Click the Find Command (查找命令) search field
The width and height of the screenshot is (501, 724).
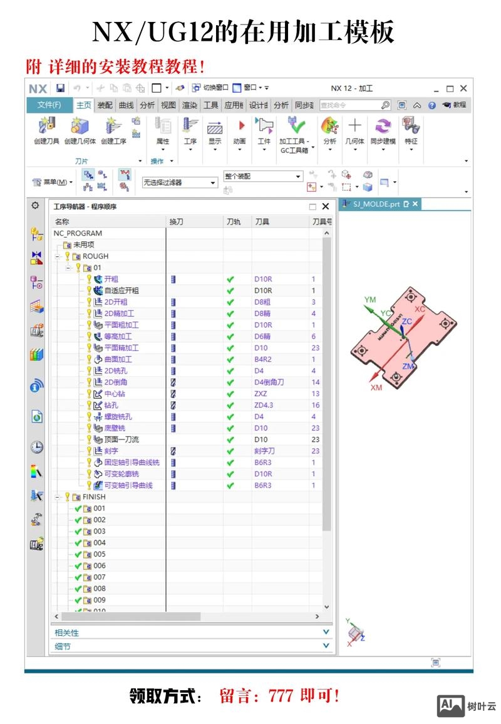(349, 105)
